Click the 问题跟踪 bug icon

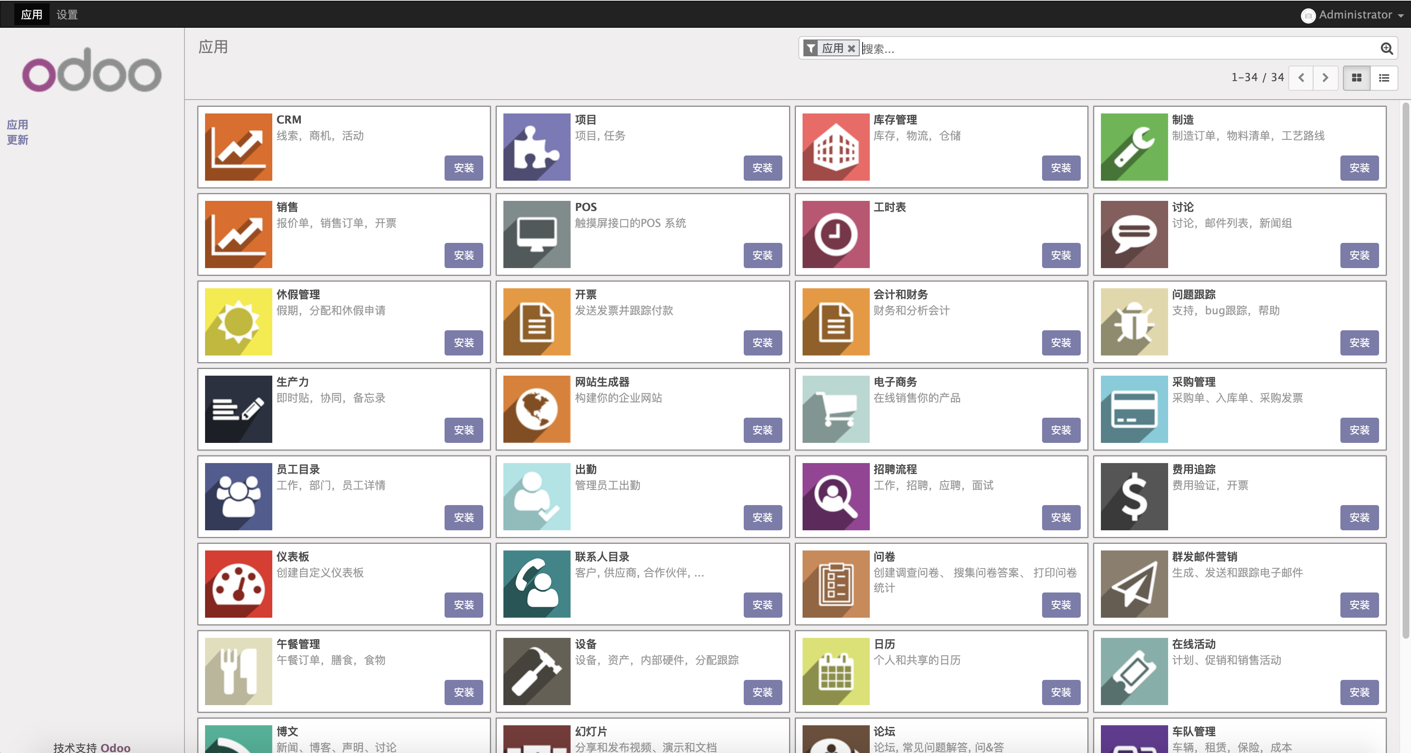pyautogui.click(x=1134, y=321)
